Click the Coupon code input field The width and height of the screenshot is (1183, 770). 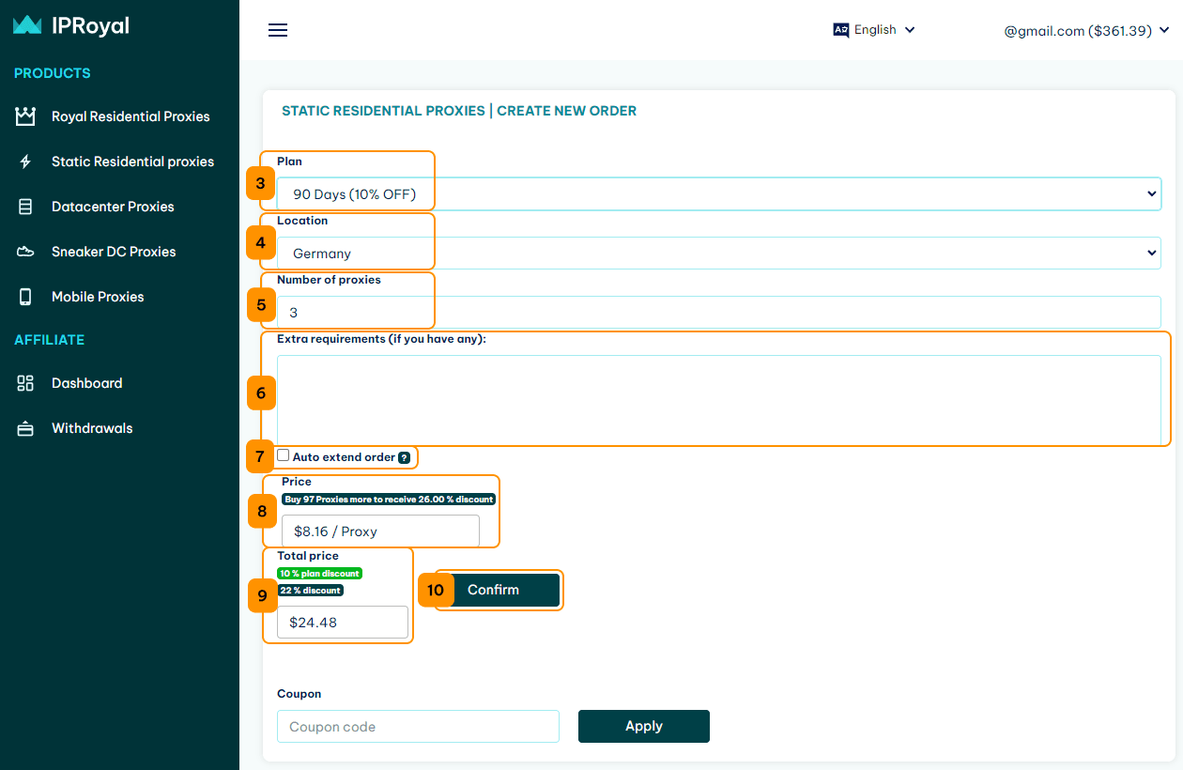[418, 726]
